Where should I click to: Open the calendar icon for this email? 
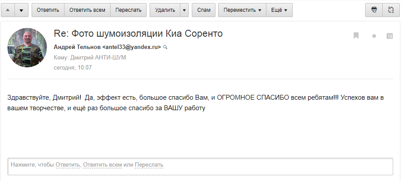coord(390,36)
